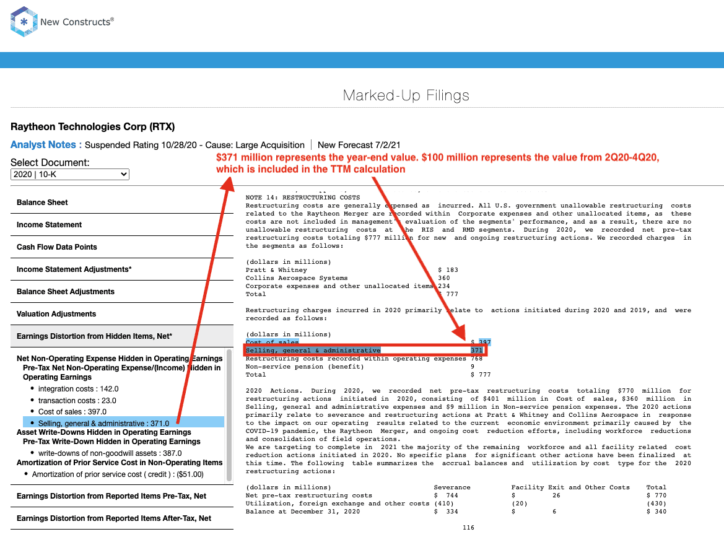
Task: Click the New Constructs hexagon logo
Action: point(24,22)
